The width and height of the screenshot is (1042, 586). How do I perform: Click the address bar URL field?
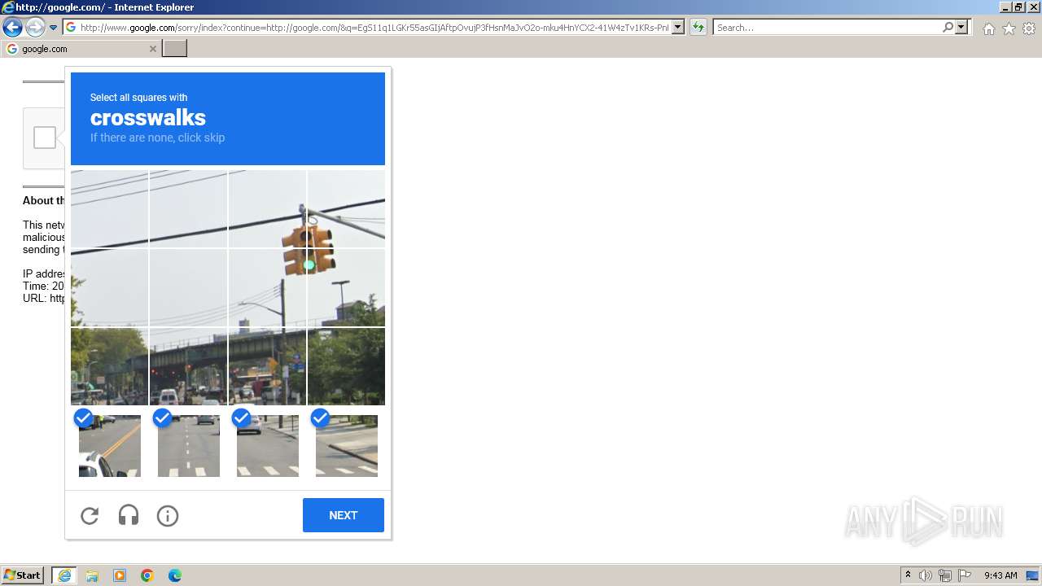click(374, 28)
